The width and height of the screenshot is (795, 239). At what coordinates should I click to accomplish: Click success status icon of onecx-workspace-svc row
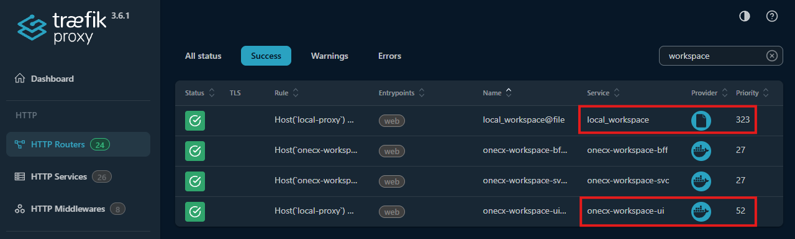pos(195,181)
